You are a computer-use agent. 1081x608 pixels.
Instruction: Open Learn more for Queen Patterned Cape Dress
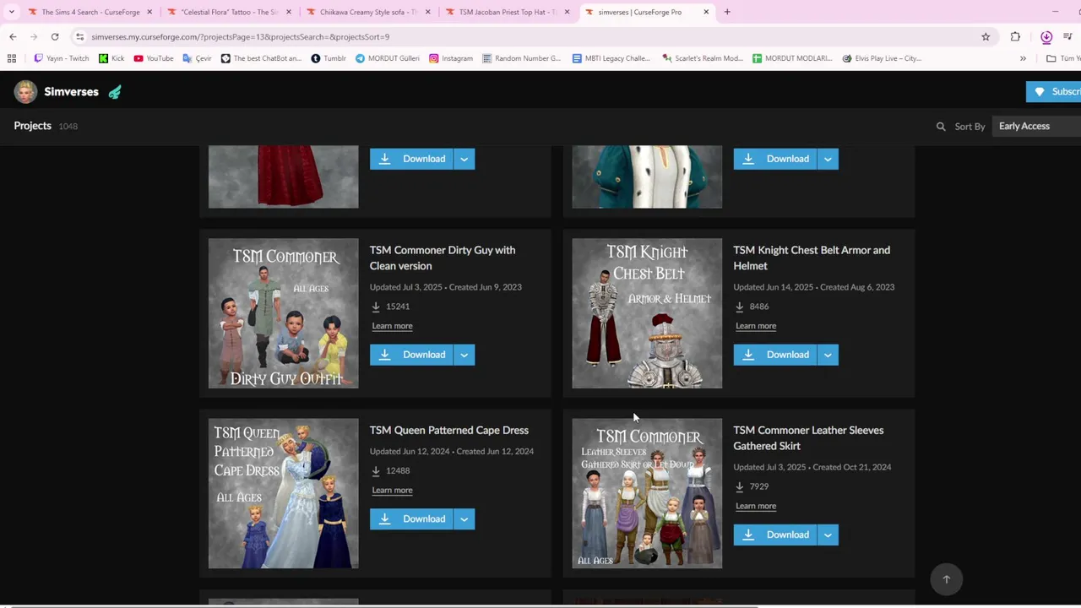pyautogui.click(x=392, y=490)
